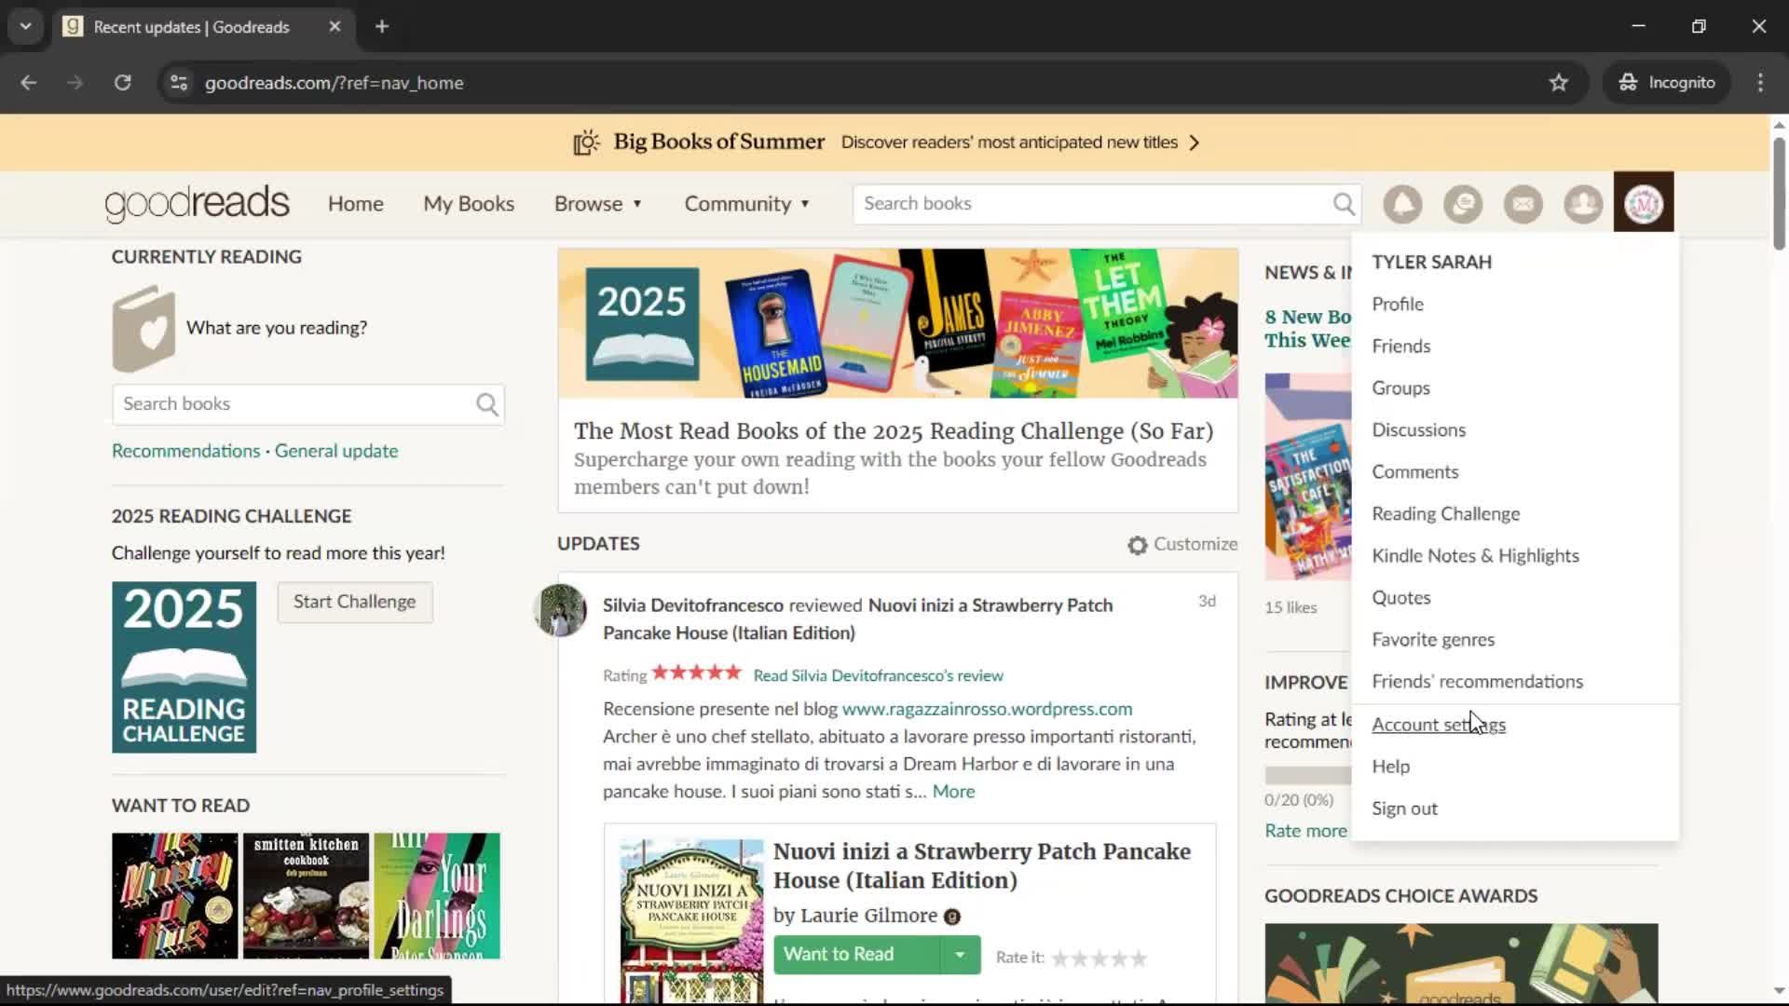Open Reading Challenge from the user menu

pyautogui.click(x=1445, y=513)
